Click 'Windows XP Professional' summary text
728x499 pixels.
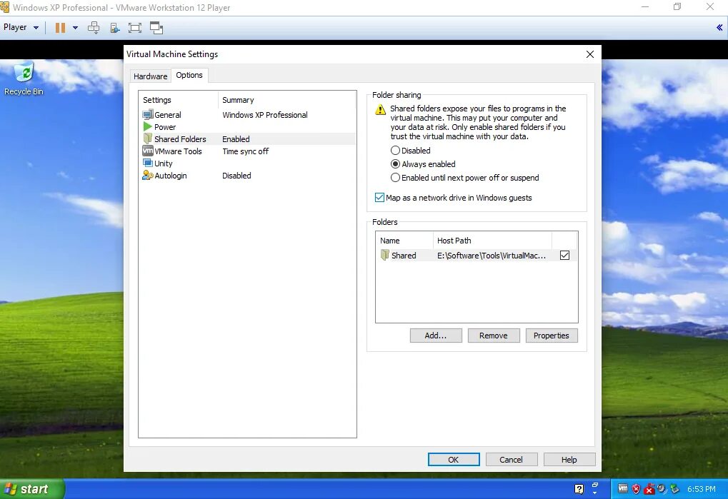tap(264, 115)
